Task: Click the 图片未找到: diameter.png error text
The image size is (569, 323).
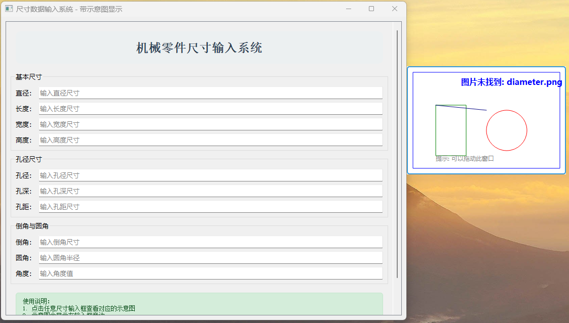Action: coord(510,81)
